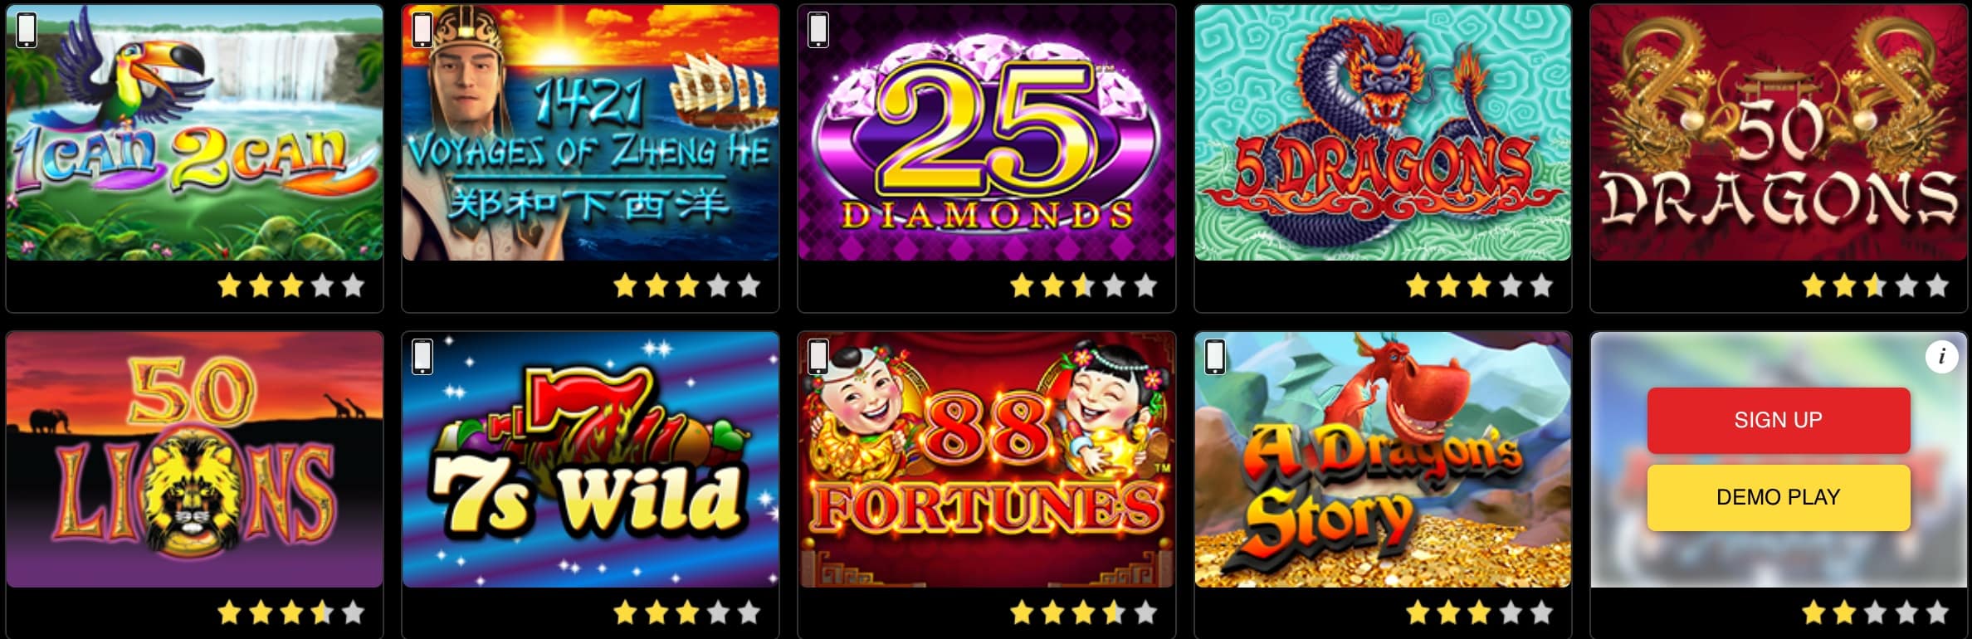Rate 1 Can 2 Can five stars
The height and width of the screenshot is (639, 1972).
tap(353, 286)
